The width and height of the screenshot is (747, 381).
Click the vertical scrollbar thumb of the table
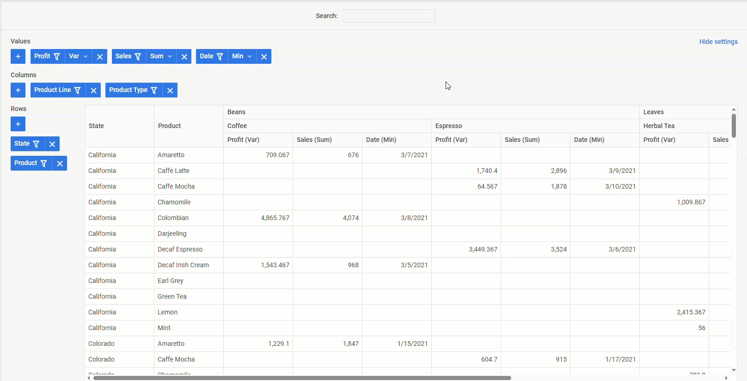tap(734, 125)
